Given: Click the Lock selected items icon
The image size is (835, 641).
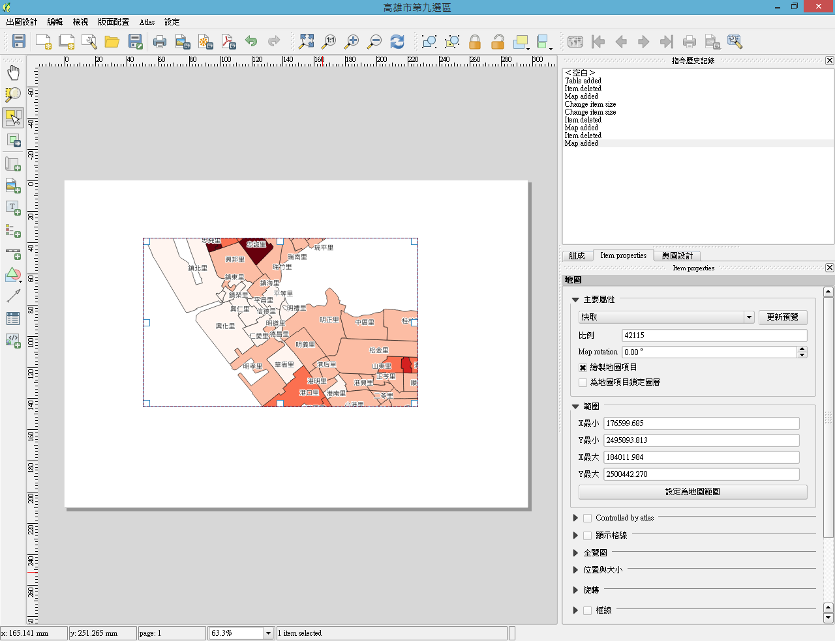Looking at the screenshot, I should pos(475,42).
